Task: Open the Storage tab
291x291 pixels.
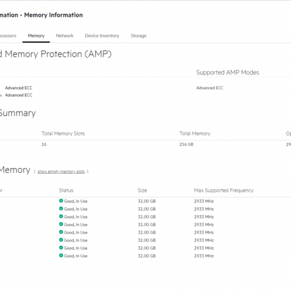Action: 138,36
